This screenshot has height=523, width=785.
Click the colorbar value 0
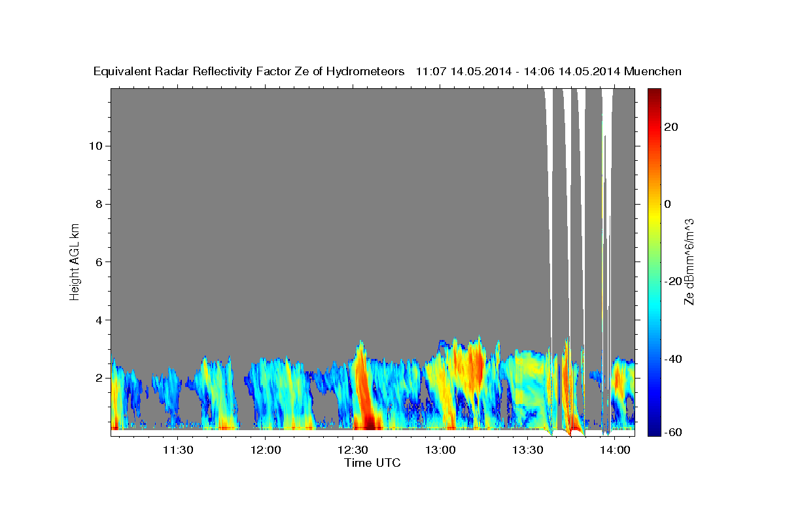tap(668, 204)
